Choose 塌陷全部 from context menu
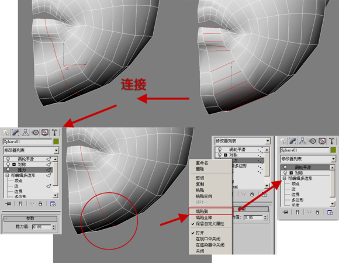Image resolution: width=339 pixels, height=263 pixels. tap(204, 217)
